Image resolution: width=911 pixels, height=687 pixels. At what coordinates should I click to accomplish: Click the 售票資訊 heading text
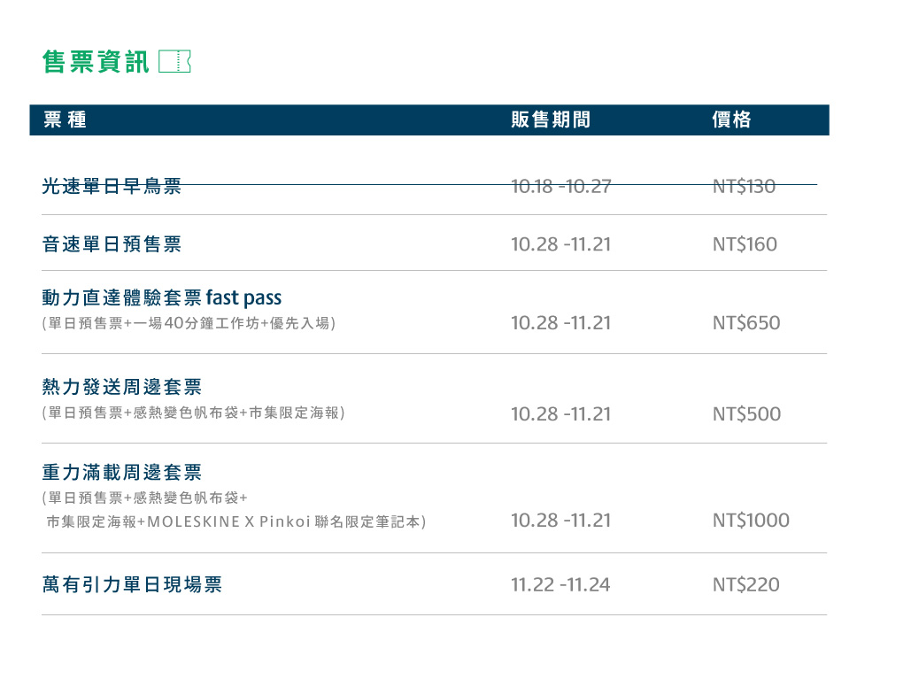pyautogui.click(x=96, y=61)
